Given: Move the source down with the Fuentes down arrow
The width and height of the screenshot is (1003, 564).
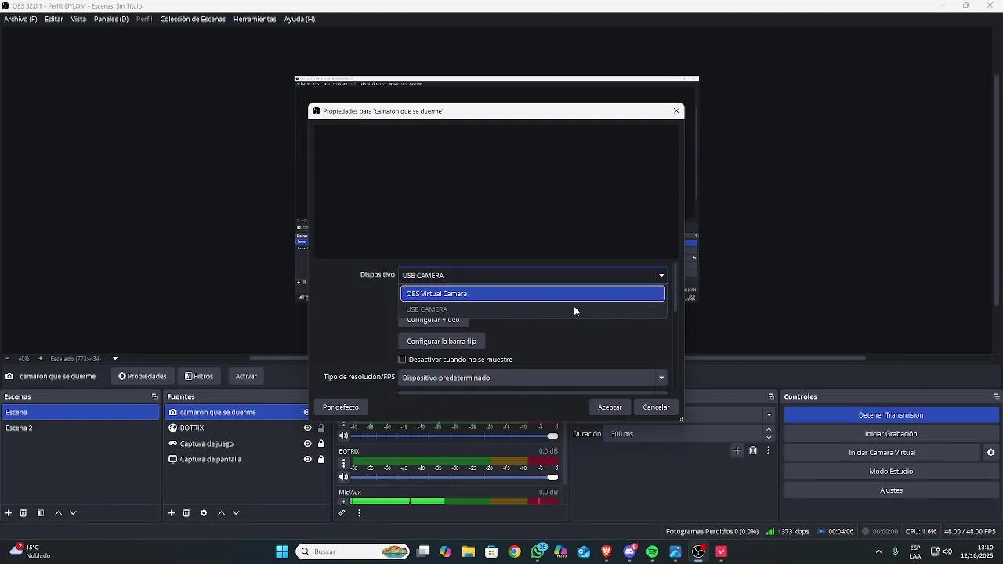Looking at the screenshot, I should pyautogui.click(x=236, y=513).
